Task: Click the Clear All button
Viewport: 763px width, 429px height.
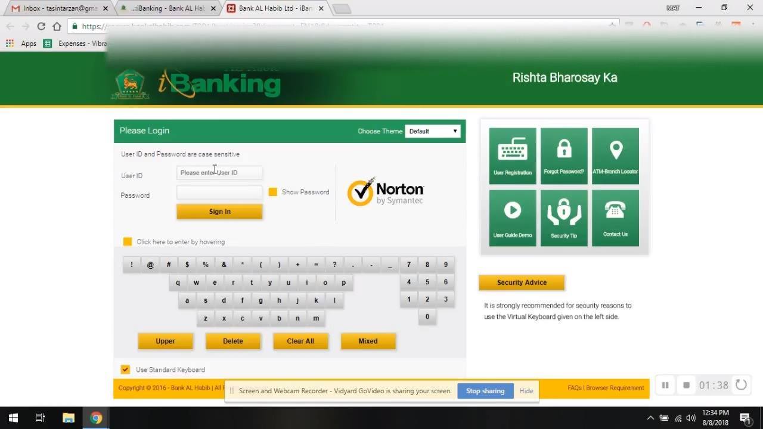Action: pos(300,341)
